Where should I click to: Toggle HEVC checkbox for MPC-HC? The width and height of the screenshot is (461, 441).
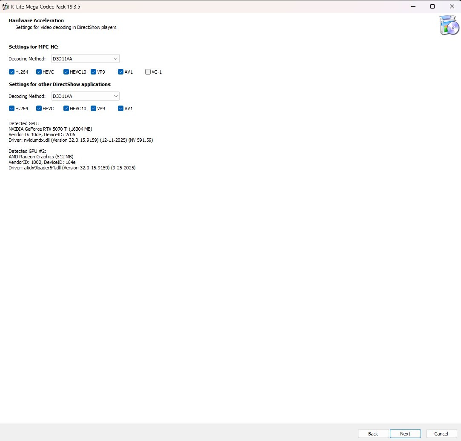pos(39,72)
